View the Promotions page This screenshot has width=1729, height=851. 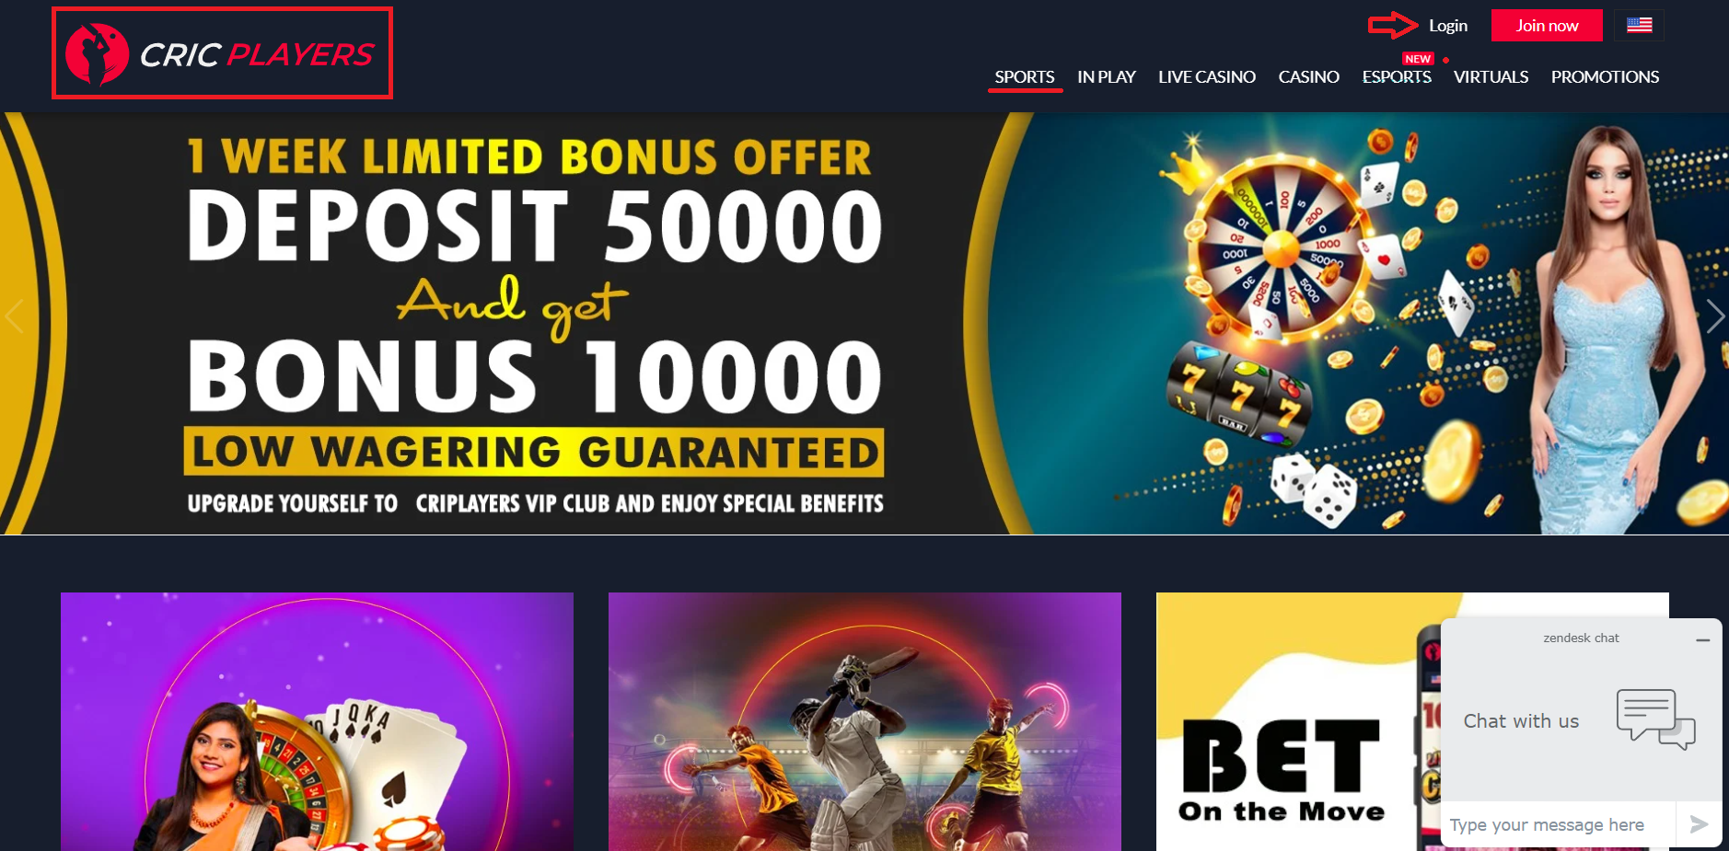point(1605,77)
